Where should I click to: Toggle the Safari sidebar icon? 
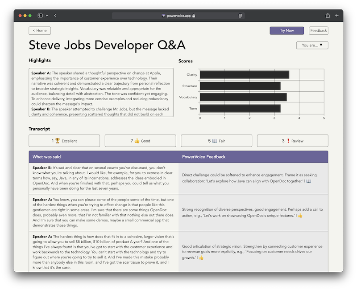coord(40,16)
